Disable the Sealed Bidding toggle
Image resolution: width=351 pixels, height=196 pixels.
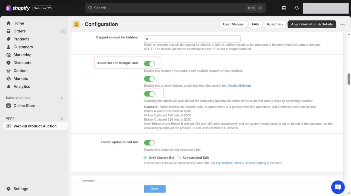click(149, 79)
